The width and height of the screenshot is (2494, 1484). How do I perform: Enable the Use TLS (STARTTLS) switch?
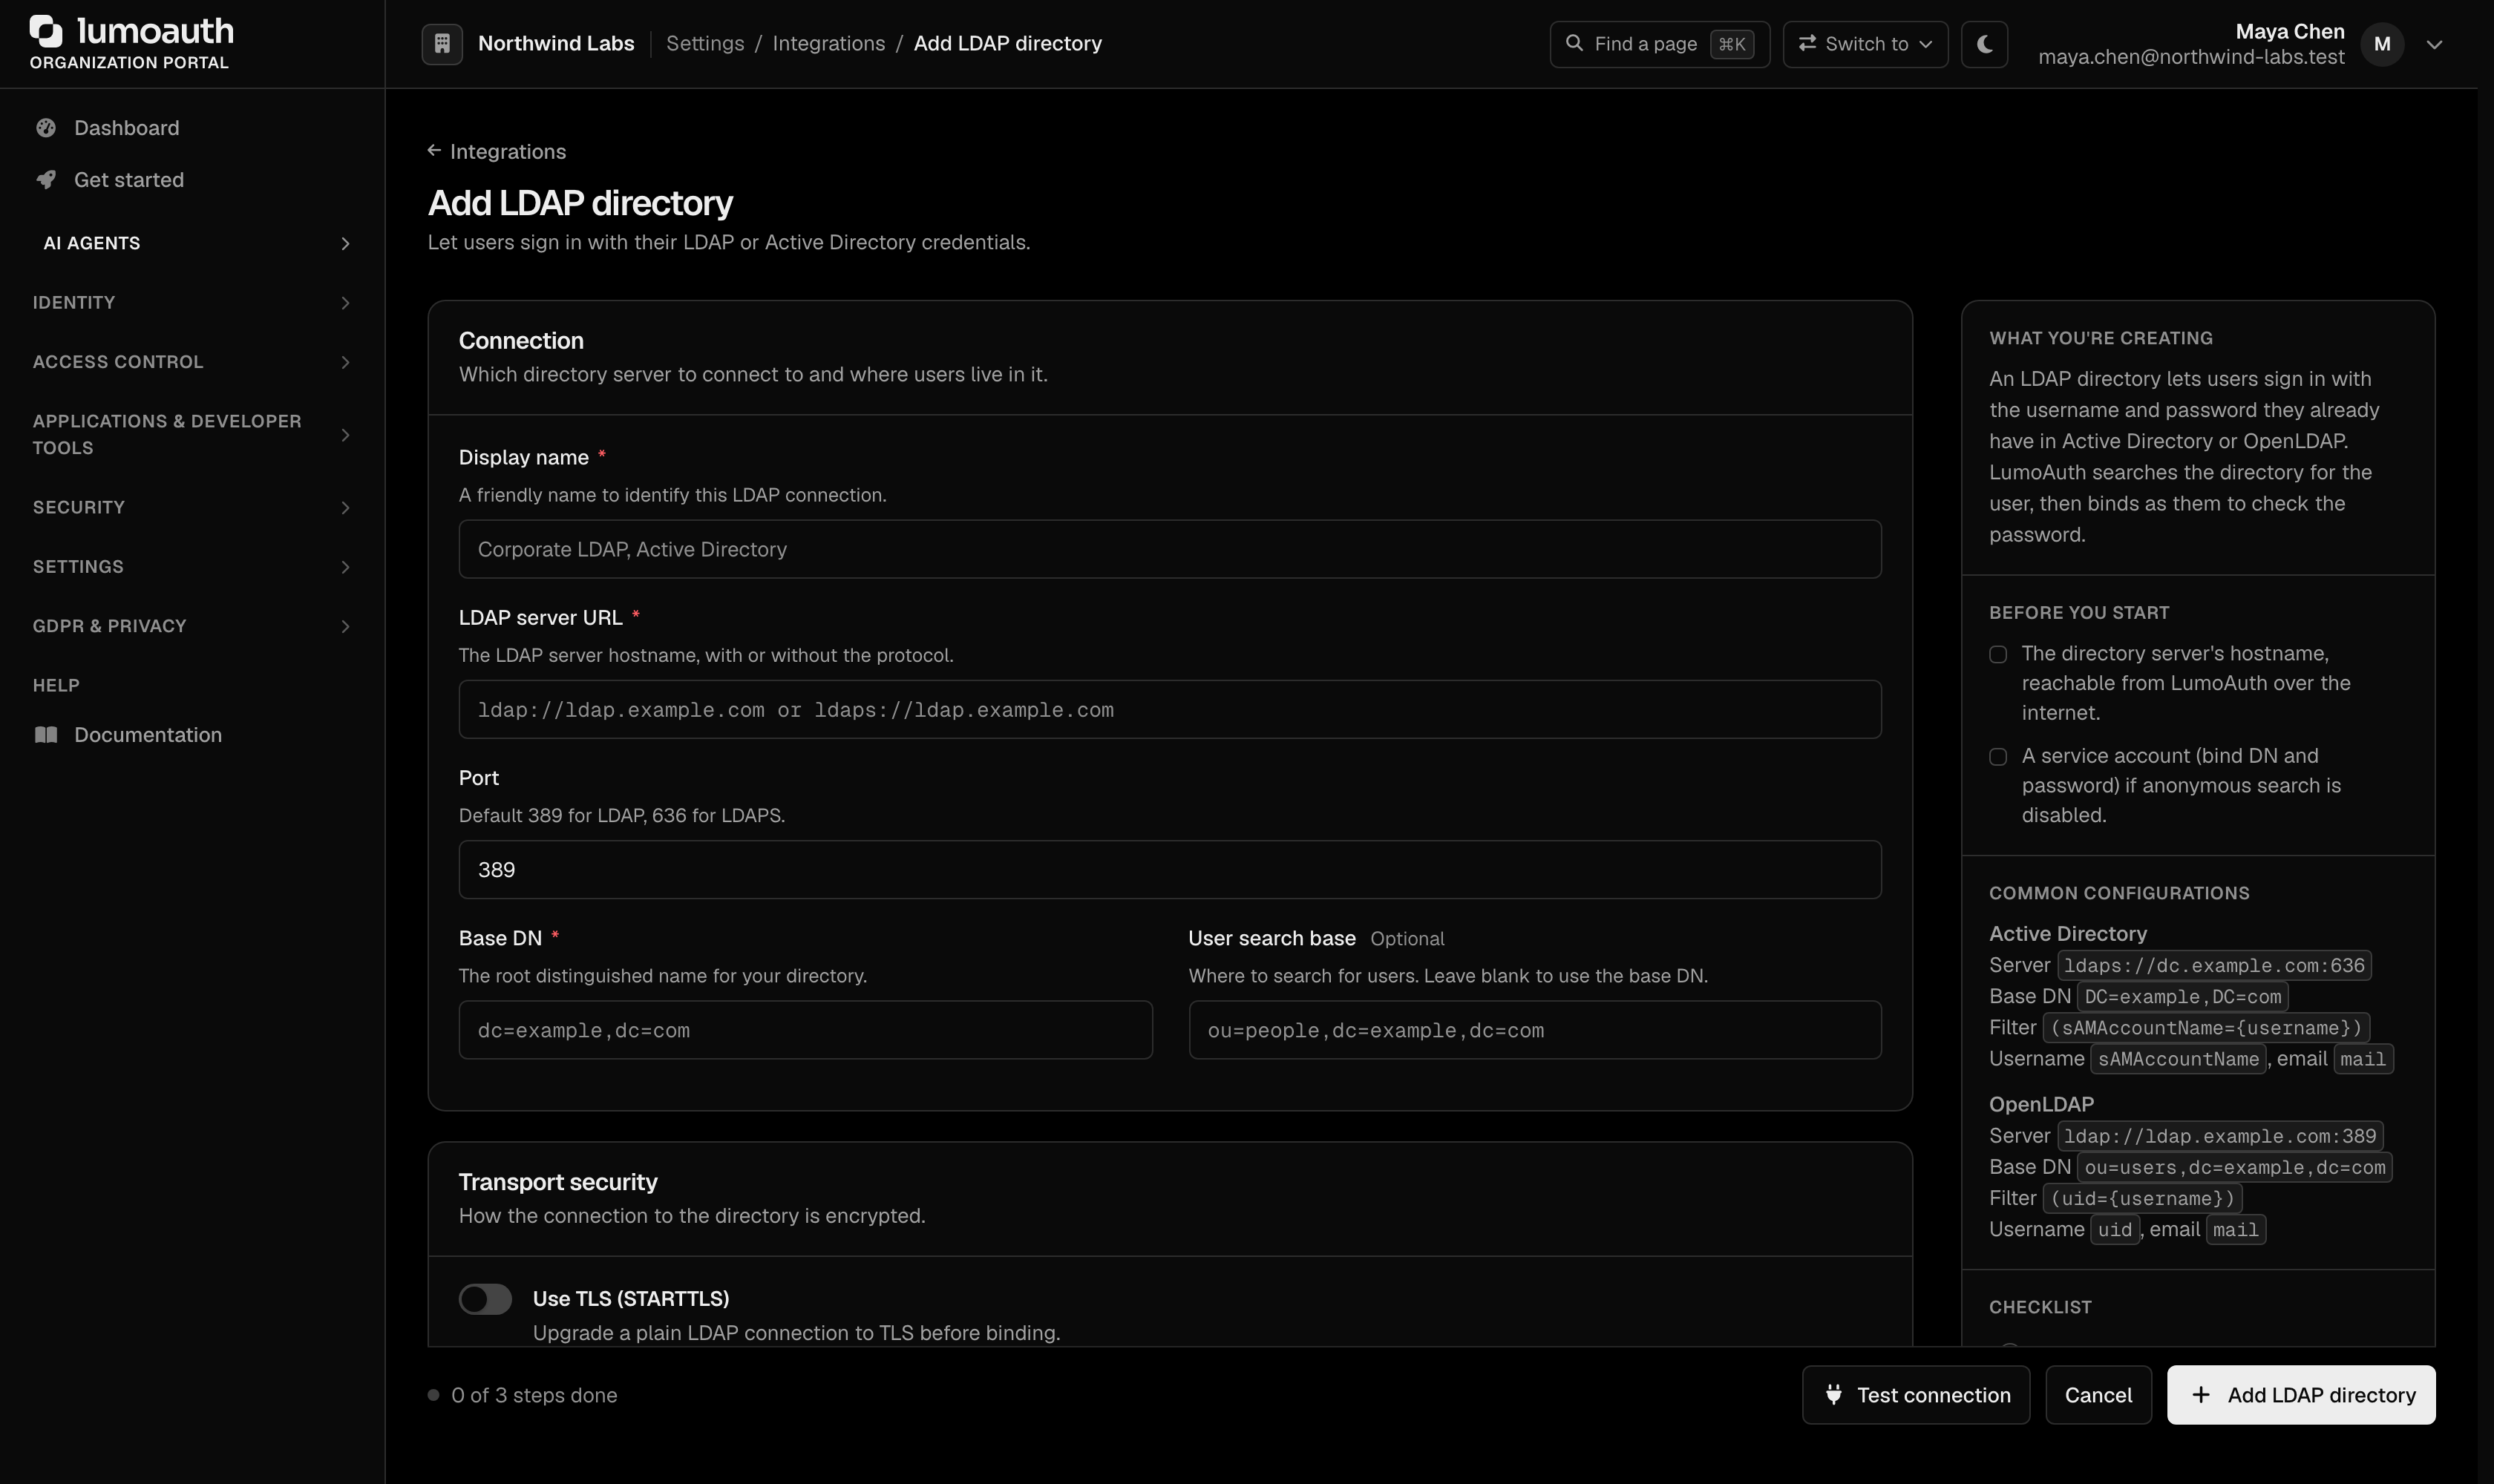pos(485,1299)
